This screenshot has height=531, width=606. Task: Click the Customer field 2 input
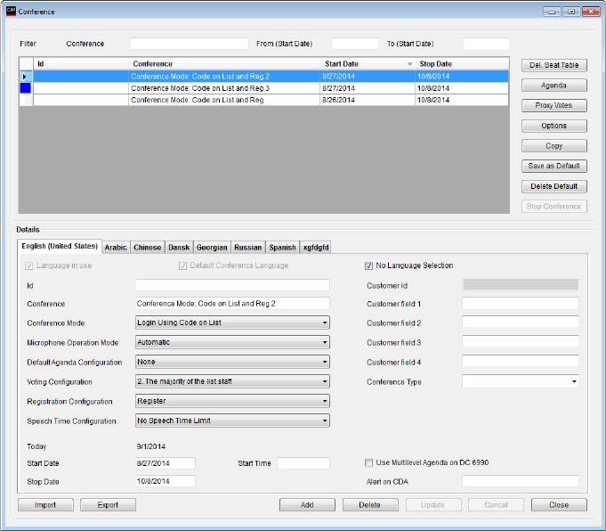(x=521, y=322)
